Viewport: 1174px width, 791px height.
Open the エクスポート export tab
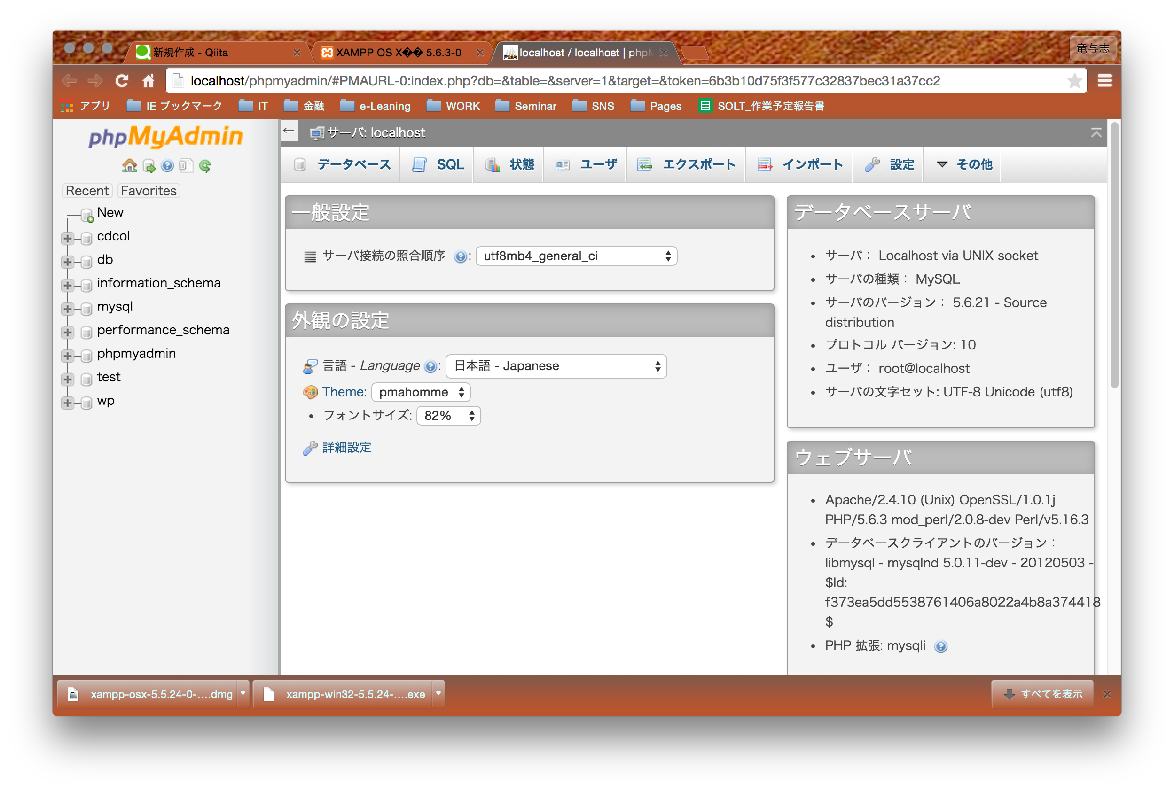pyautogui.click(x=686, y=164)
